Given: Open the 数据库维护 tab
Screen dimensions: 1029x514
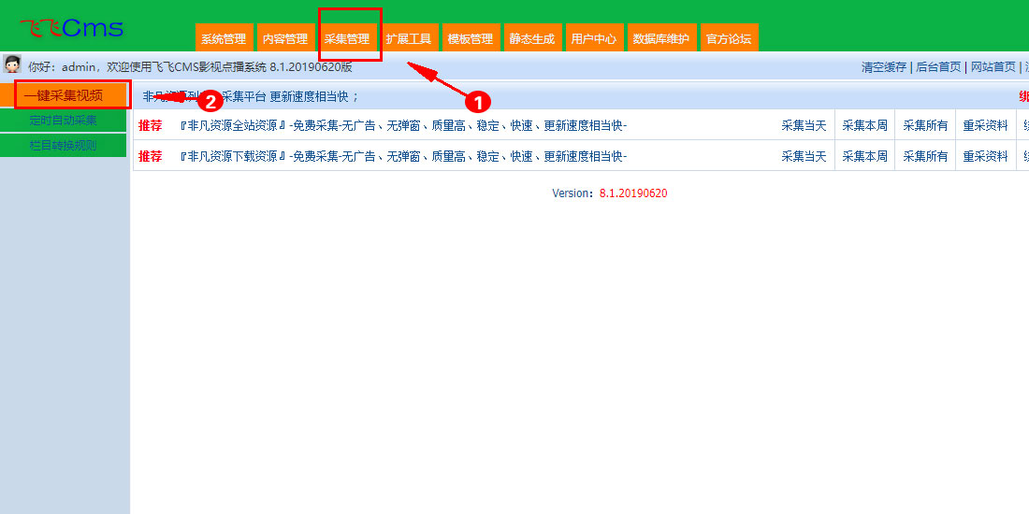Looking at the screenshot, I should tap(661, 38).
